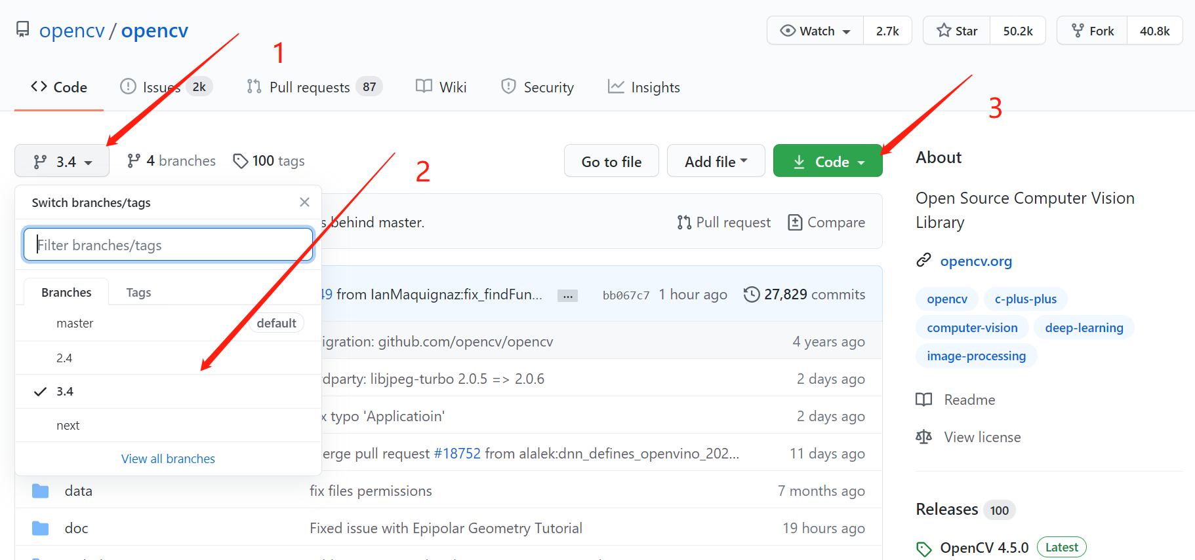
Task: View the 40.8k forks count
Action: click(x=1155, y=31)
